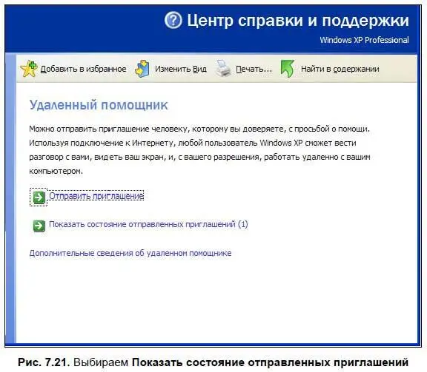Click the yellow star Add to Favorites icon

click(x=29, y=69)
